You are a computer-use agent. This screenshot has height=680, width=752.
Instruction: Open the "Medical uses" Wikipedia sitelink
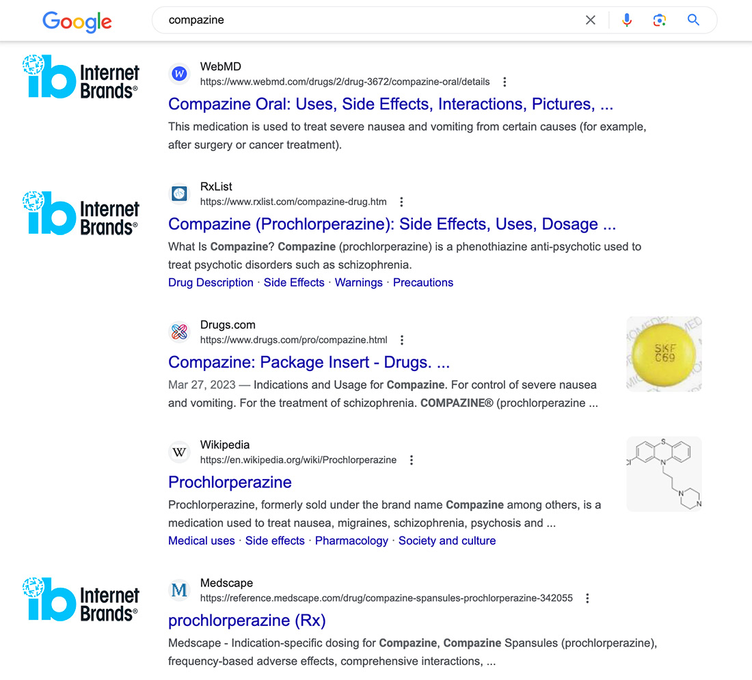point(202,541)
